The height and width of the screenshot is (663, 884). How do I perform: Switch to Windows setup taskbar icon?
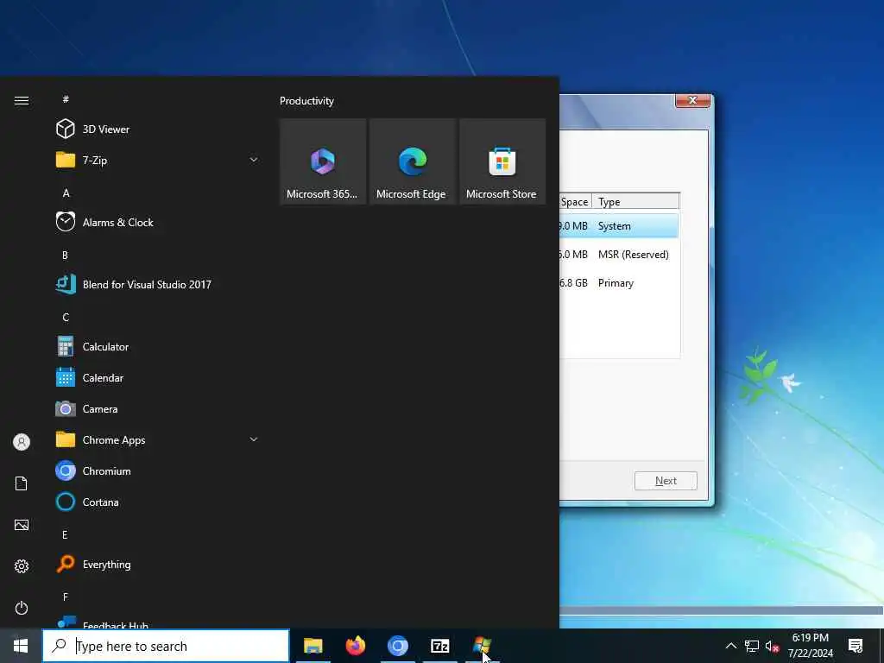(482, 646)
